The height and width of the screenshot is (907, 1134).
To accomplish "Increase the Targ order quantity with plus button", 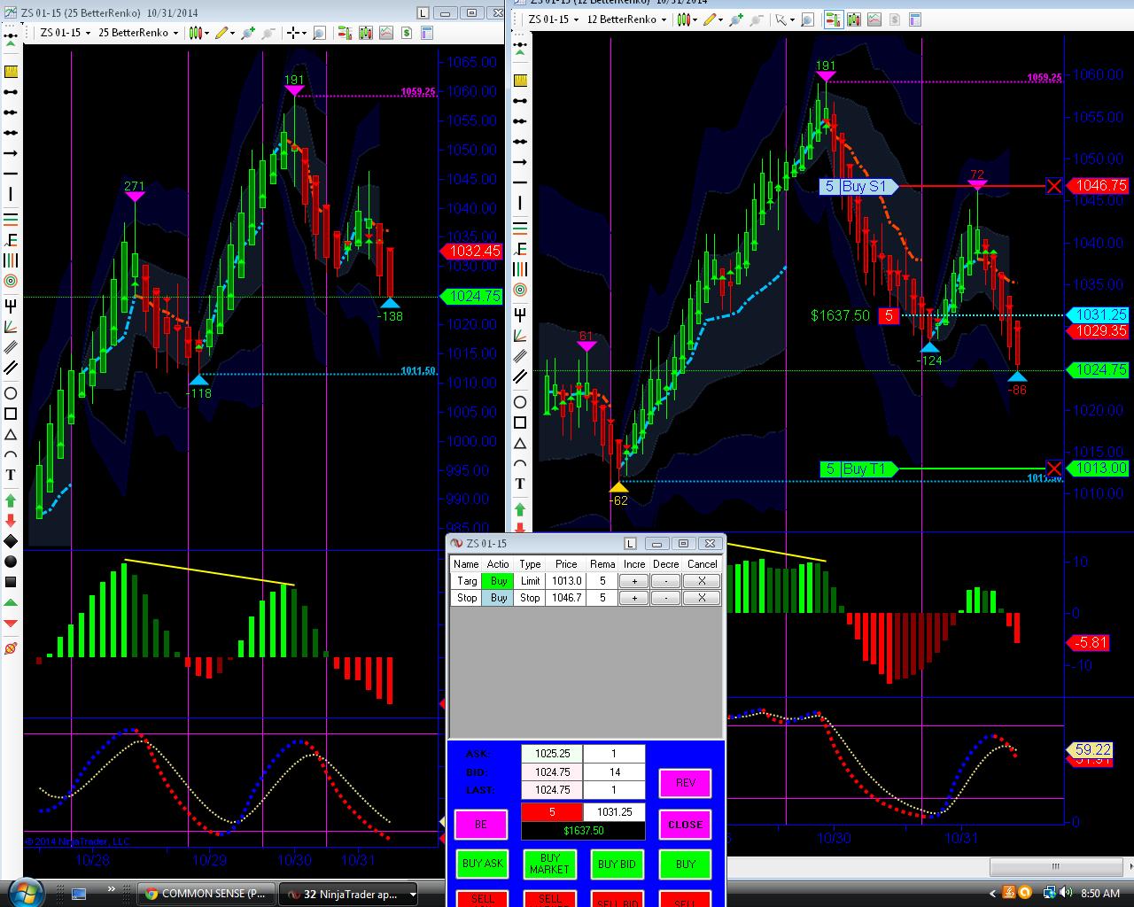I will 634,581.
